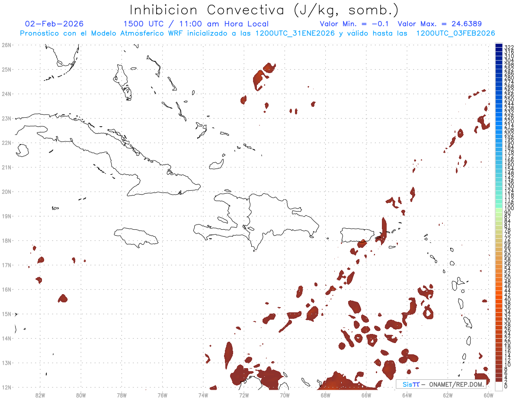The image size is (519, 401).
Task: Click the 22N latitude label
Action: [x=6, y=143]
